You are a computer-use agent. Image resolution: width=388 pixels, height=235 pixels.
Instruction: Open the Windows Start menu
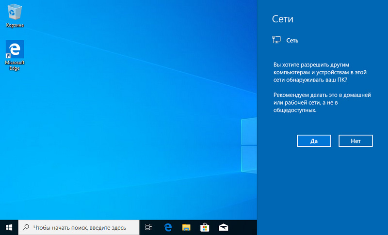pyautogui.click(x=9, y=227)
